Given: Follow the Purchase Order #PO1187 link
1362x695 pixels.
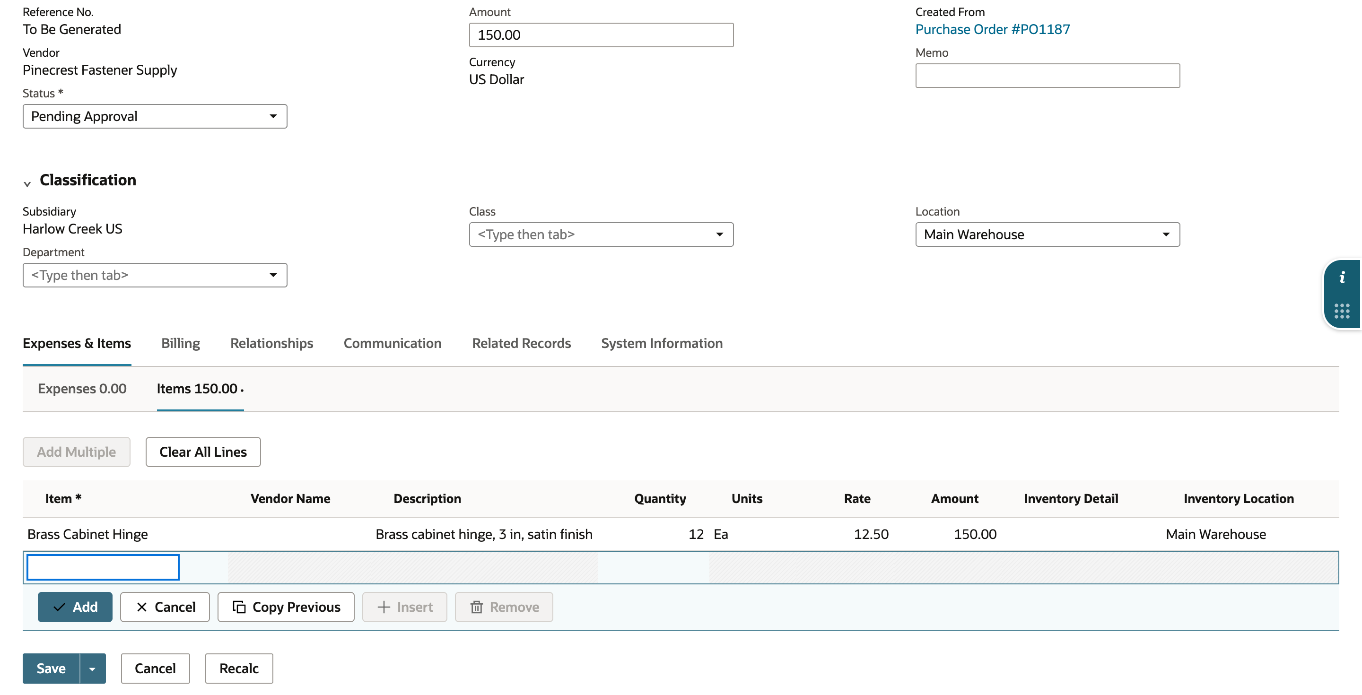Looking at the screenshot, I should click(x=993, y=30).
